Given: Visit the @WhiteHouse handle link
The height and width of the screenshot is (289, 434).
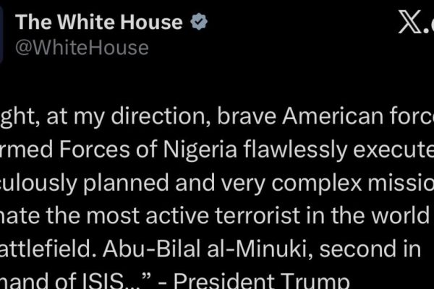Looking at the screenshot, I should click(x=82, y=48).
